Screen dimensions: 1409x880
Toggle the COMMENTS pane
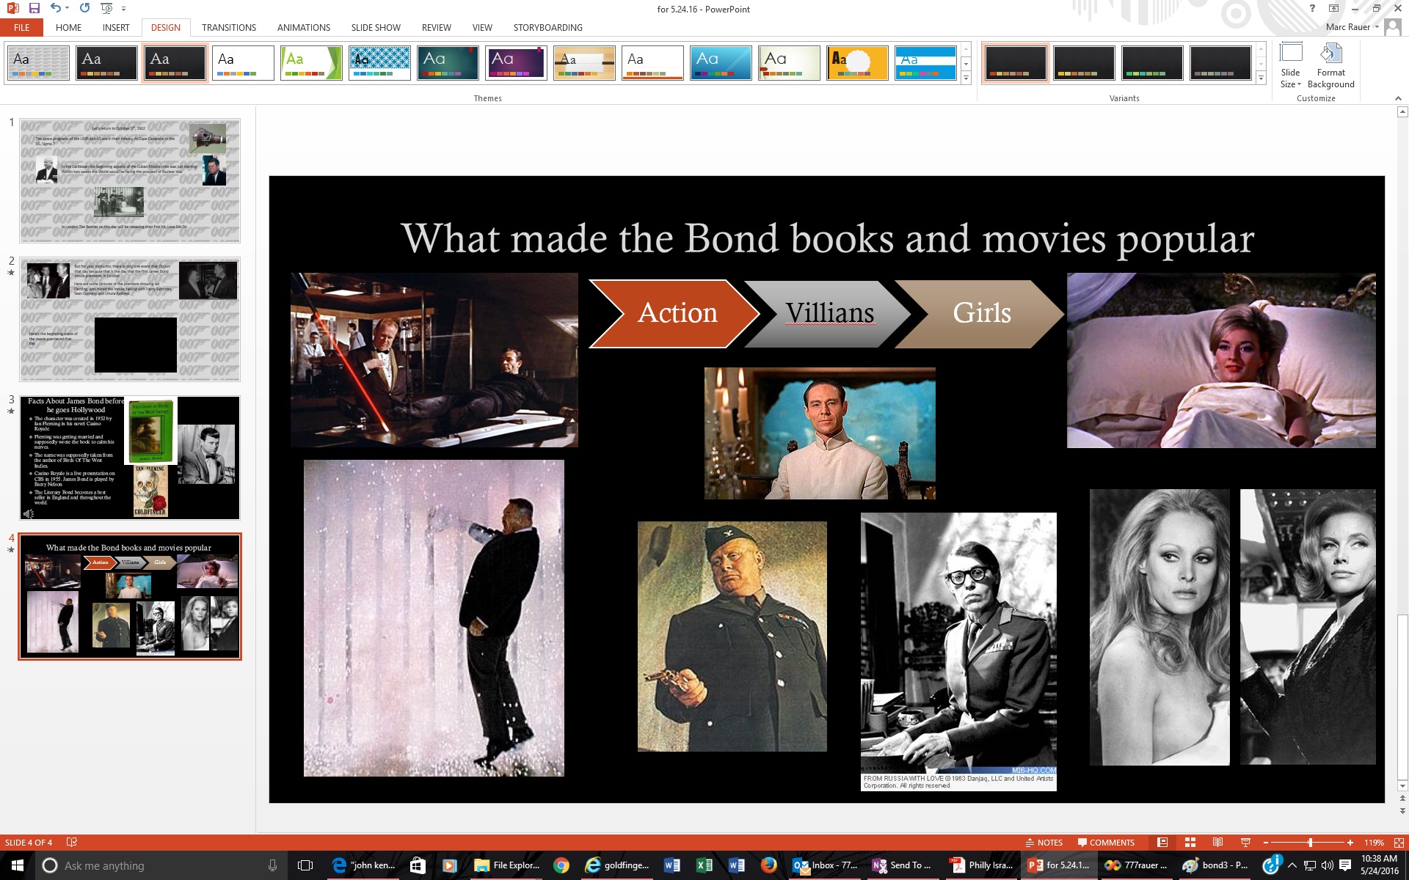click(x=1106, y=843)
